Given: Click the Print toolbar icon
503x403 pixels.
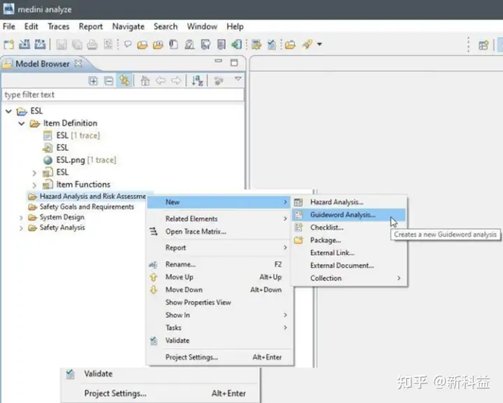Looking at the screenshot, I should tap(92, 45).
